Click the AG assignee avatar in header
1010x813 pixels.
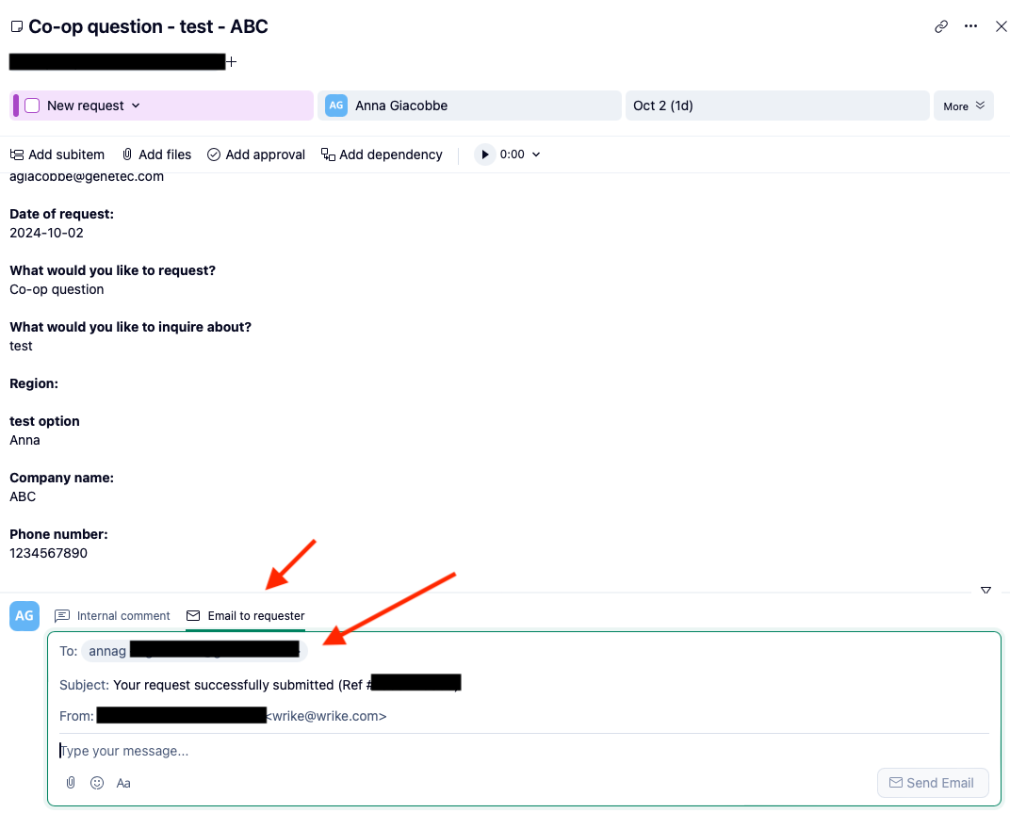click(x=336, y=106)
